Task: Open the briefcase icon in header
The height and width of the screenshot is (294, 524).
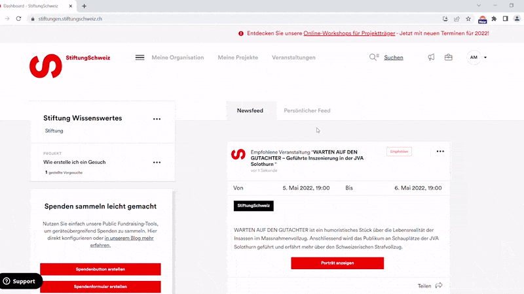Action: tap(449, 57)
